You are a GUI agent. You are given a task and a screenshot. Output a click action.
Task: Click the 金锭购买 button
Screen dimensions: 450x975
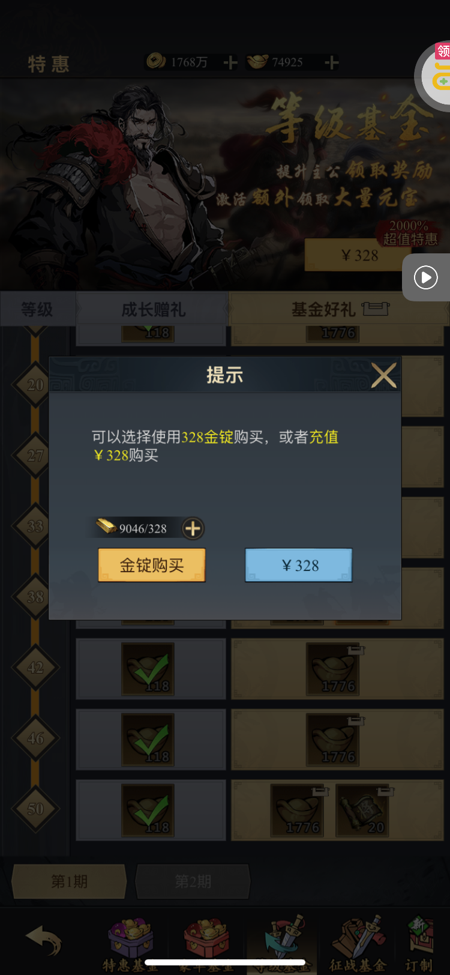[x=152, y=565]
